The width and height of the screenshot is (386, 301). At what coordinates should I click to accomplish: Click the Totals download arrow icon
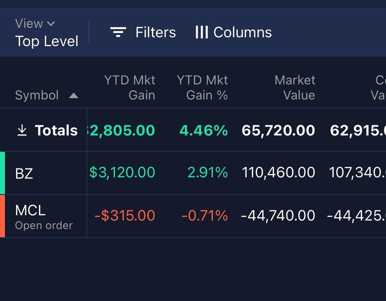pos(22,130)
